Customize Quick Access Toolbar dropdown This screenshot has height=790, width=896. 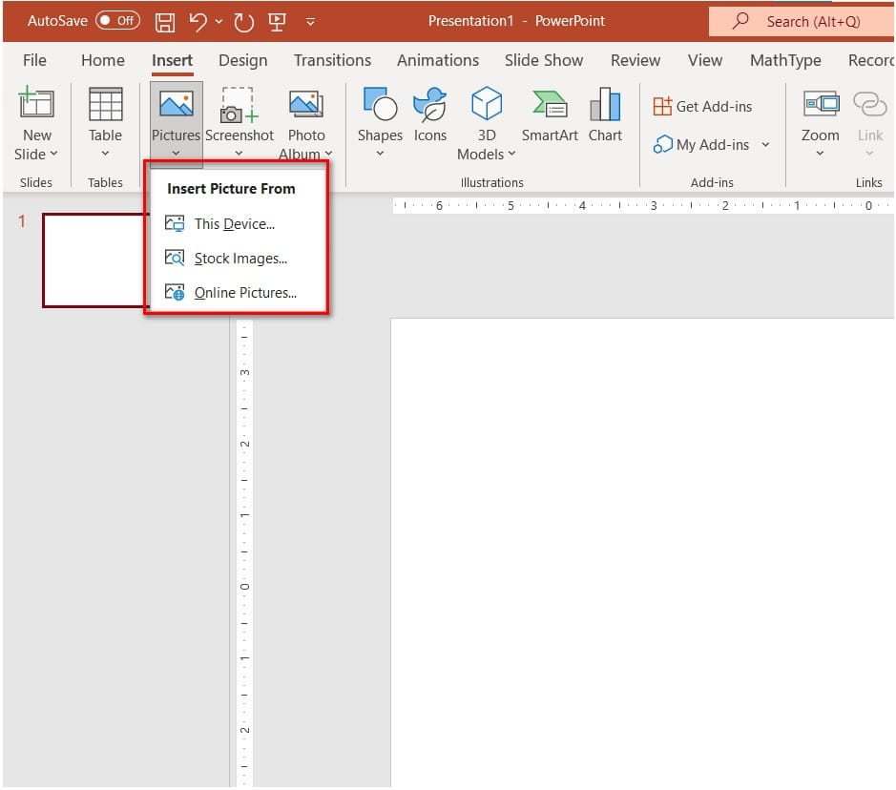[310, 22]
